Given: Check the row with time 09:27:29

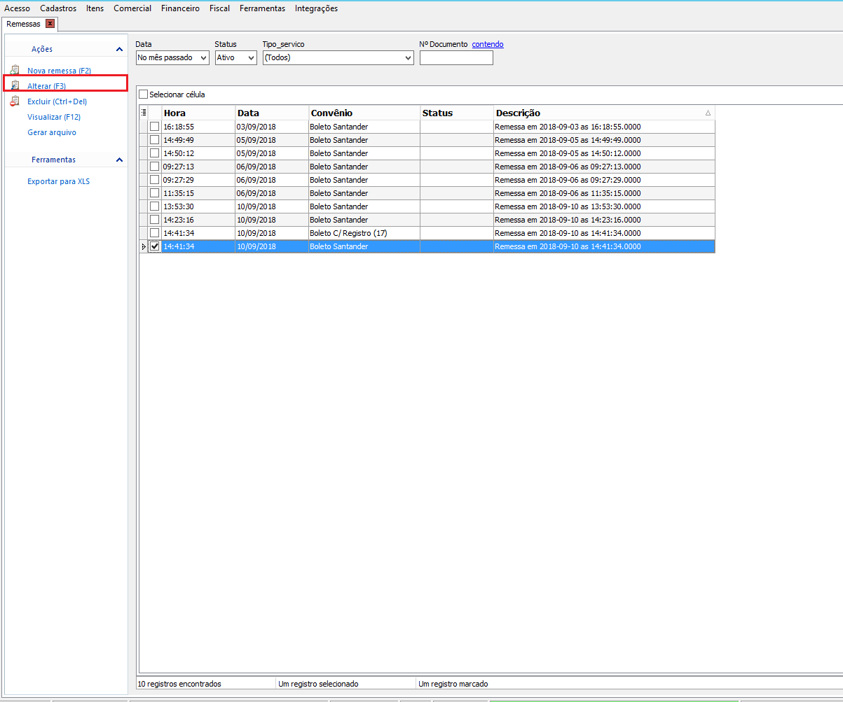Looking at the screenshot, I should pyautogui.click(x=154, y=180).
